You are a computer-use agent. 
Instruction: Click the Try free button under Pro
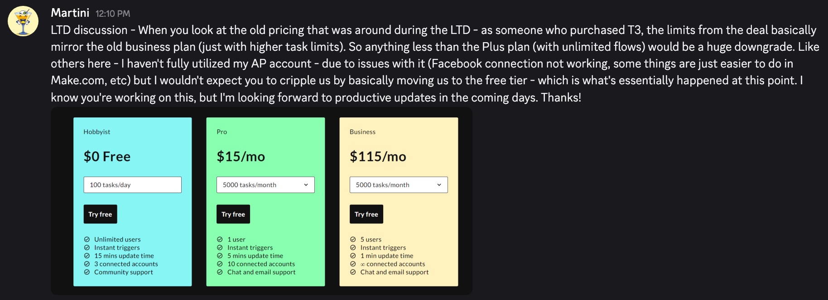coord(233,214)
